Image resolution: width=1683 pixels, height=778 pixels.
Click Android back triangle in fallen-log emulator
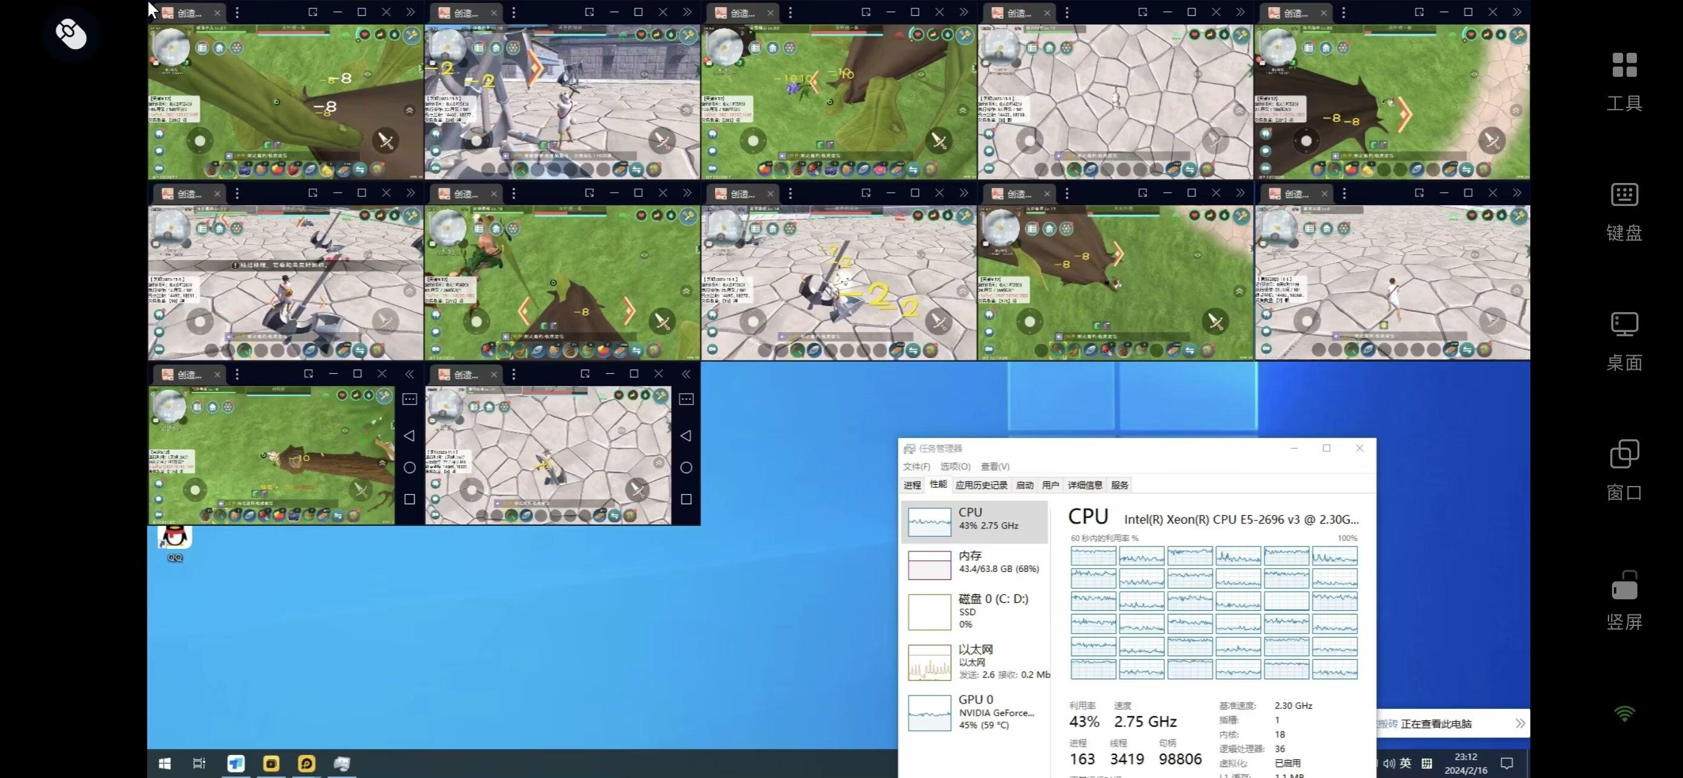coord(409,436)
